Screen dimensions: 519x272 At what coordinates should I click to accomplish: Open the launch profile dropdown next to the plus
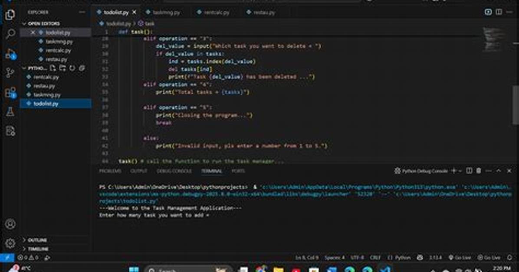460,171
